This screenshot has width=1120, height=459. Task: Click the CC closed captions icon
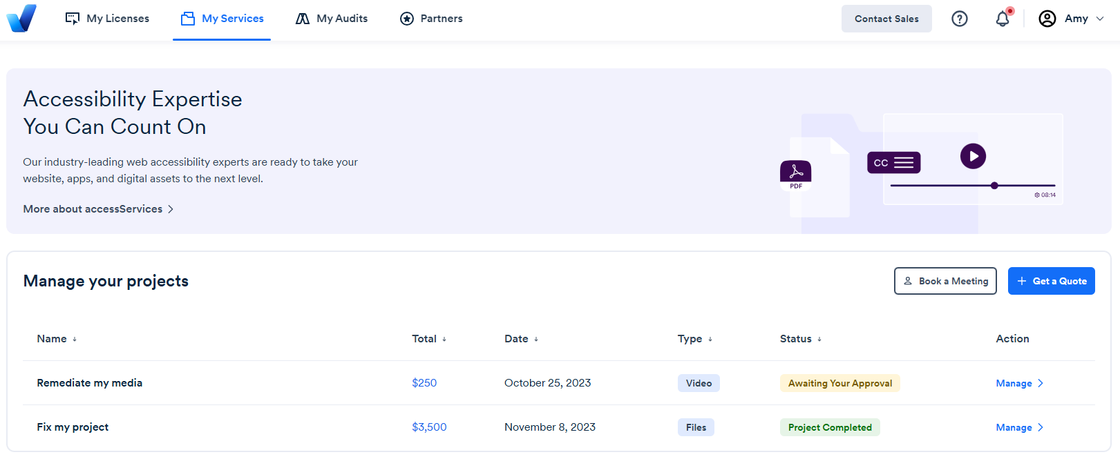[x=894, y=163]
